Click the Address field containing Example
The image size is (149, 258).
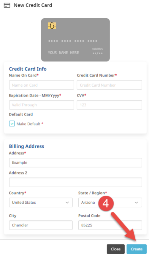[x=76, y=163]
